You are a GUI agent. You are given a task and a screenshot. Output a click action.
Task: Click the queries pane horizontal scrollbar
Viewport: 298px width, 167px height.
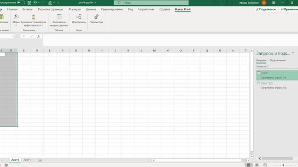click(x=278, y=158)
